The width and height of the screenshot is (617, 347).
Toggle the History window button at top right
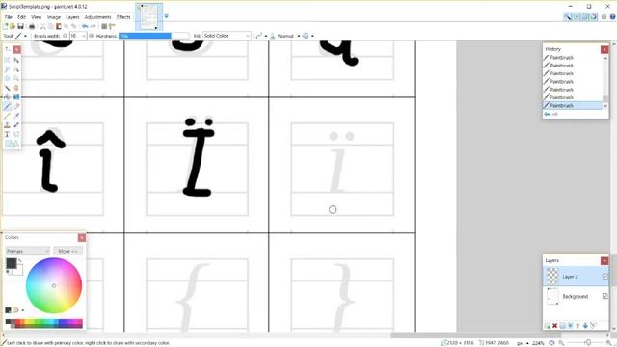pyautogui.click(x=576, y=17)
